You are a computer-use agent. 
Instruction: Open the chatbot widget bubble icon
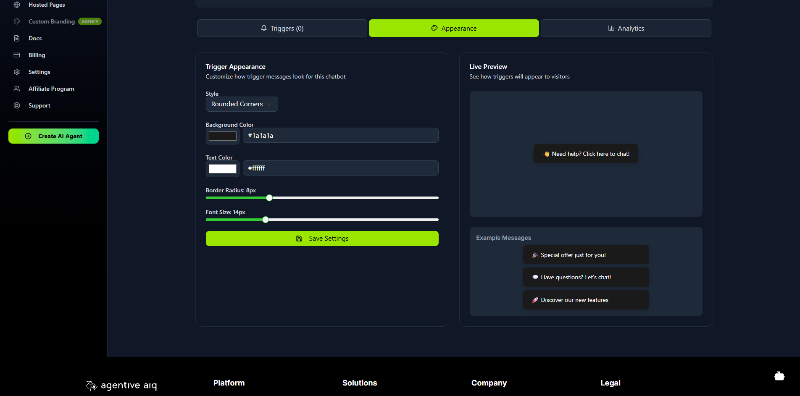pyautogui.click(x=779, y=376)
